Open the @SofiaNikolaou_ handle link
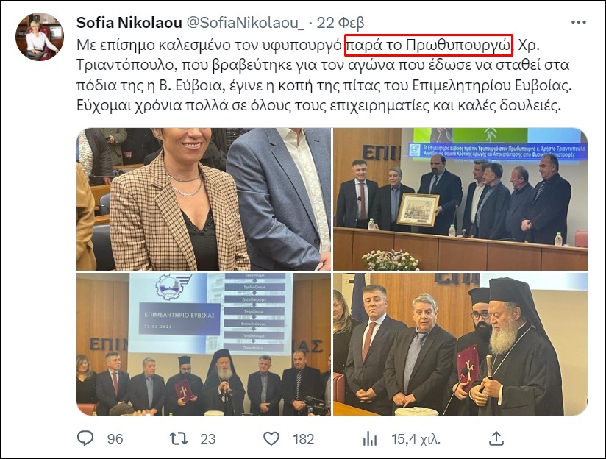The image size is (606, 459). pos(246,24)
